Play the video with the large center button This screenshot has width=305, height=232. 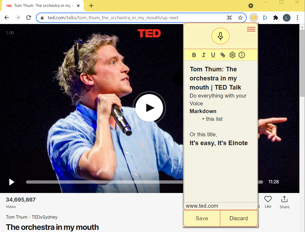pos(149,108)
